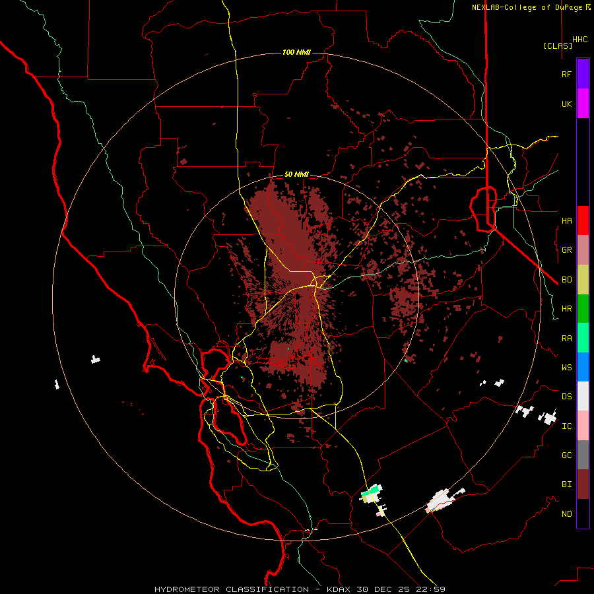This screenshot has width=594, height=594.
Task: Click the rain and snow echo near bottom
Action: click(370, 494)
